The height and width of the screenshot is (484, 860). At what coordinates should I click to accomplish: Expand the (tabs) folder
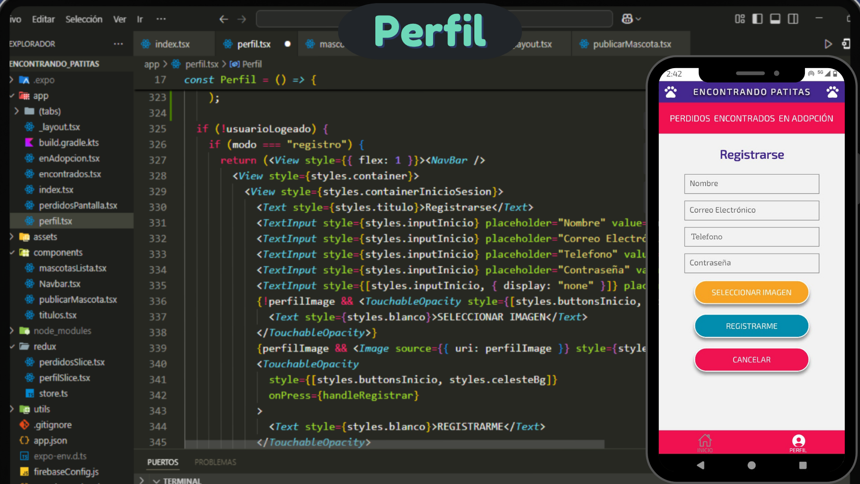click(49, 111)
